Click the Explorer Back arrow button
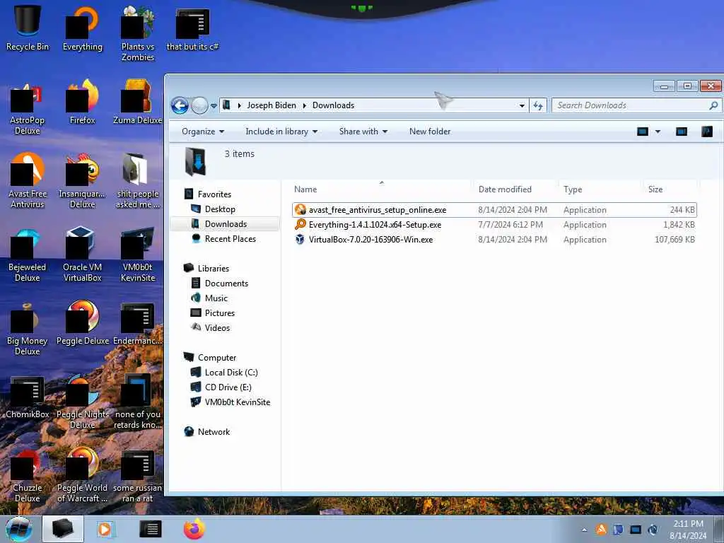This screenshot has width=724, height=543. (180, 105)
